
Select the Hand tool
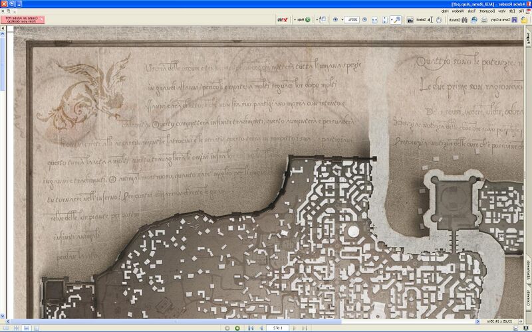pos(440,20)
